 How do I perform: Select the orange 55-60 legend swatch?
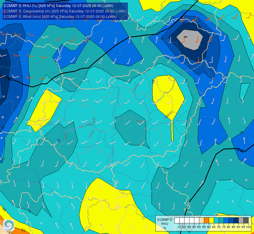(207, 220)
